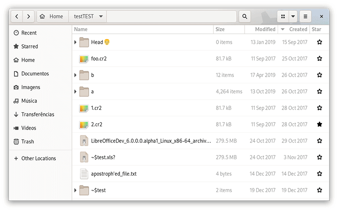Image resolution: width=338 pixels, height=211 pixels.
Task: Go back with the left arrow
Action: pyautogui.click(x=17, y=16)
